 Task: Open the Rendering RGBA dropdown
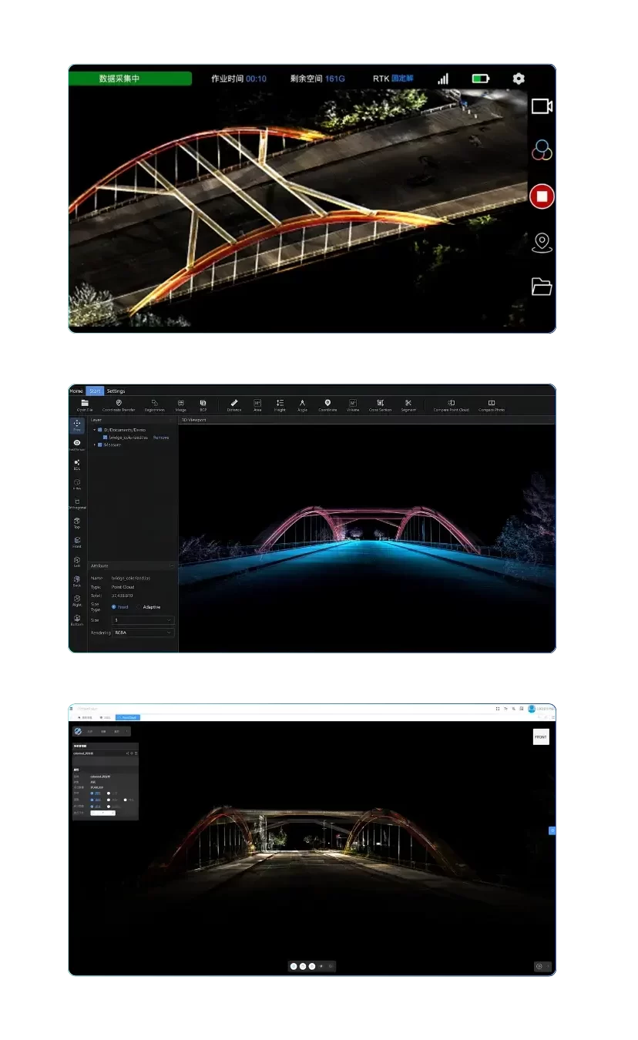coord(143,632)
